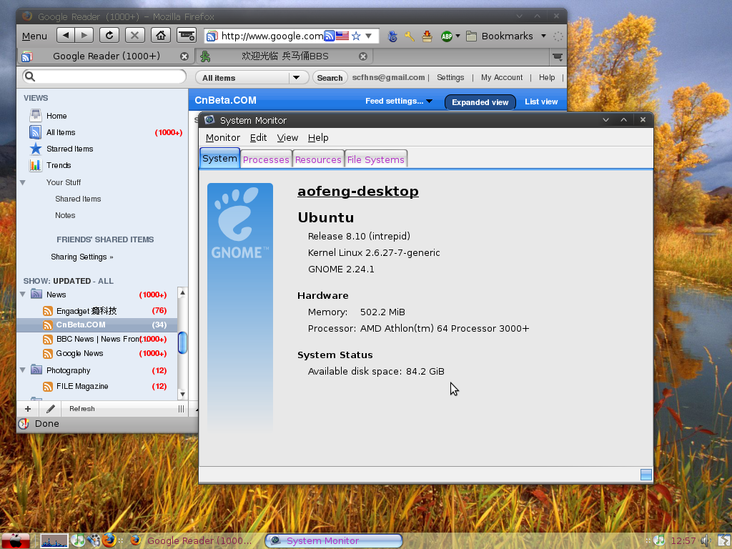Switch to List view
732x549 pixels.
coord(541,102)
